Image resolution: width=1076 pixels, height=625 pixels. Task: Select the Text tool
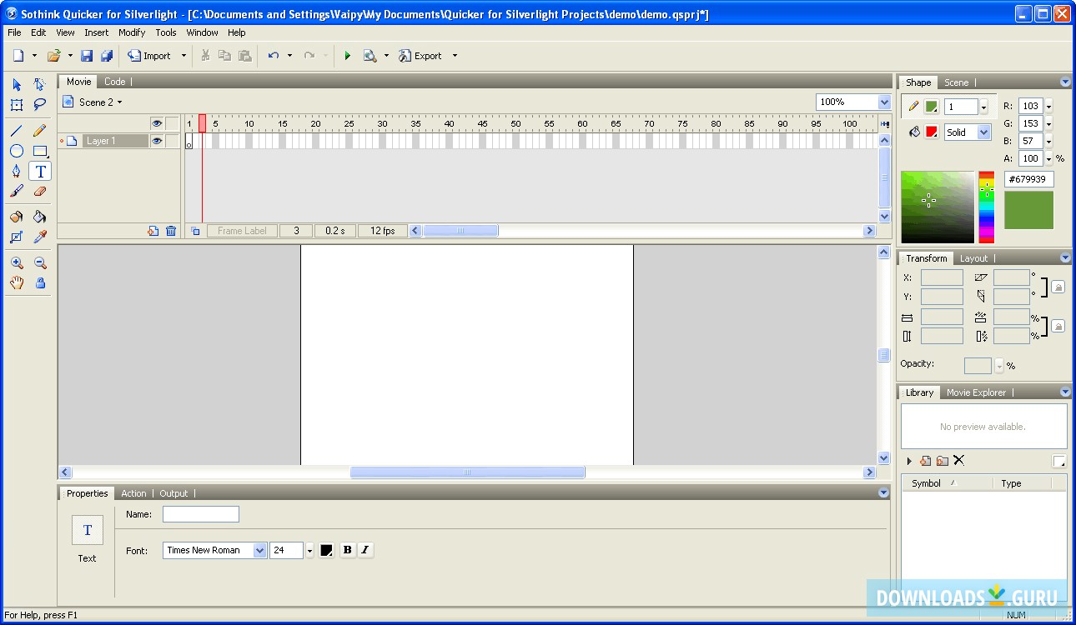tap(39, 172)
